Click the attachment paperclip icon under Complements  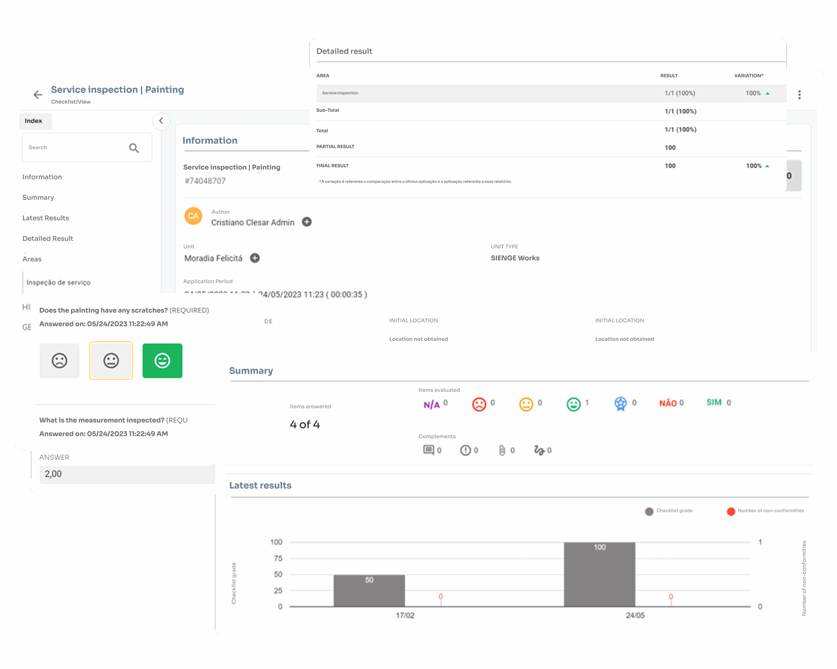502,450
